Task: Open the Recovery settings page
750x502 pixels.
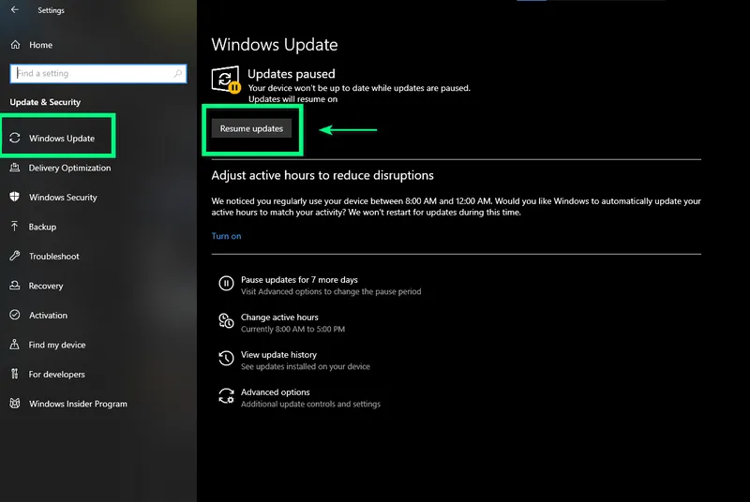Action: [x=46, y=286]
